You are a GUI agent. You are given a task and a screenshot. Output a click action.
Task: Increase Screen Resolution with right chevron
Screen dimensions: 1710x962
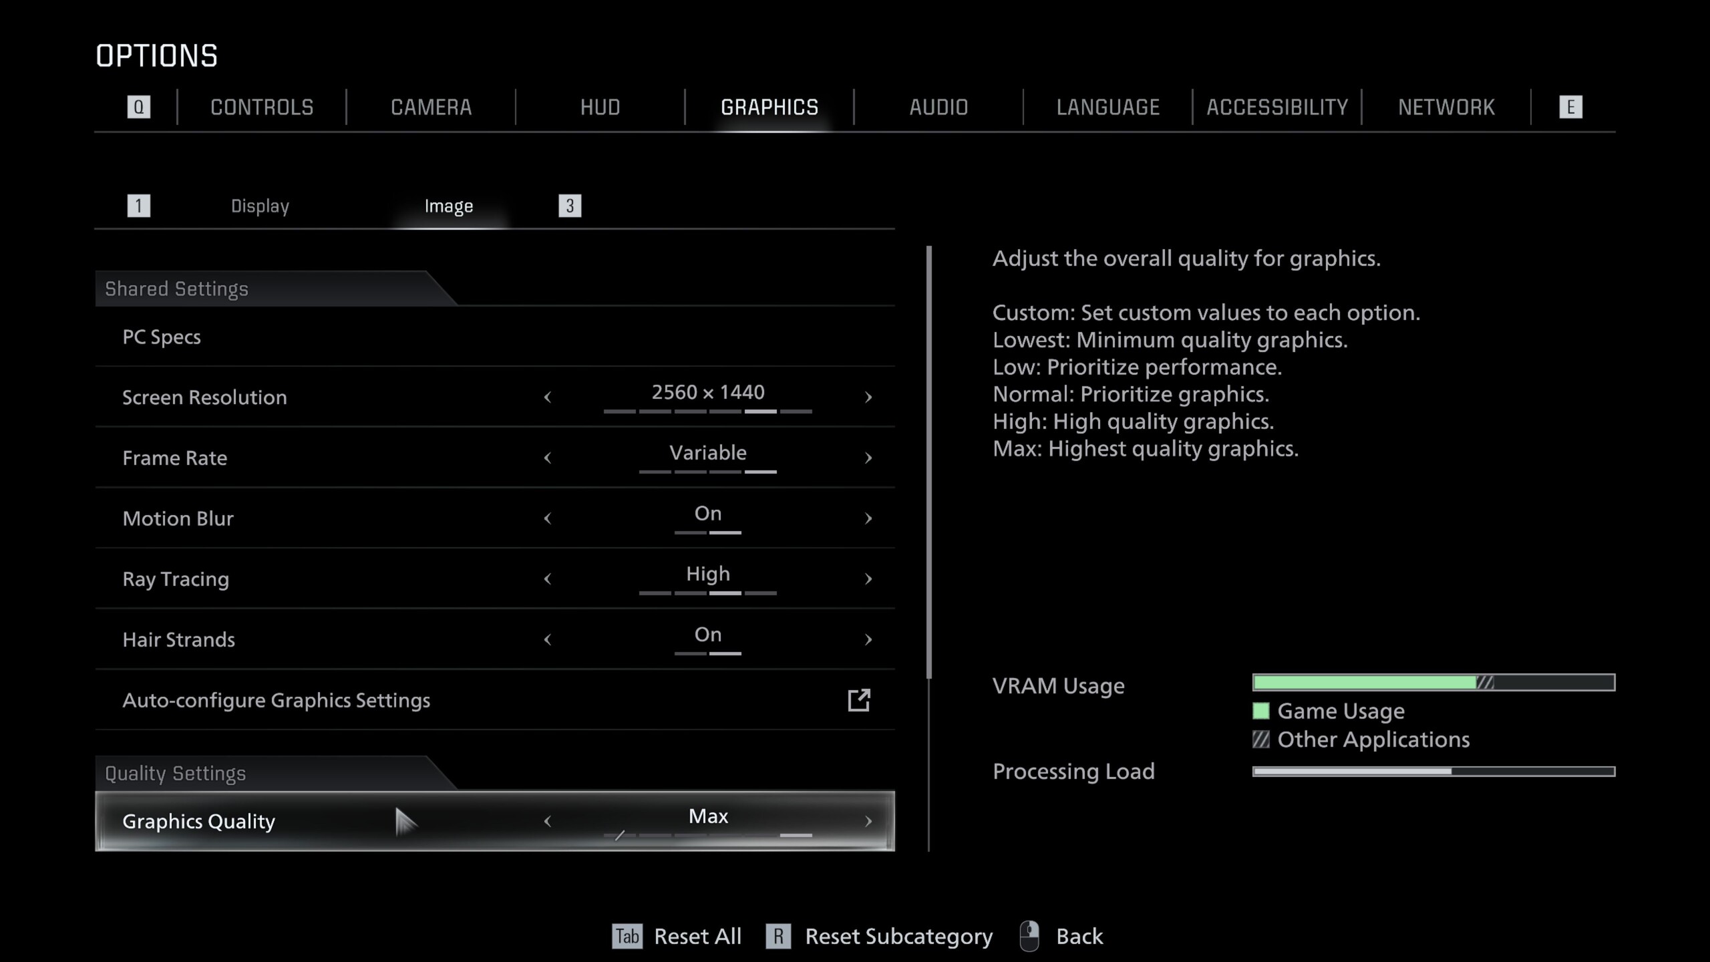868,397
